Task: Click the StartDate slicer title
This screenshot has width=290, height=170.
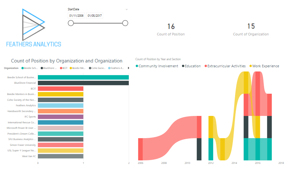Action: point(74,9)
